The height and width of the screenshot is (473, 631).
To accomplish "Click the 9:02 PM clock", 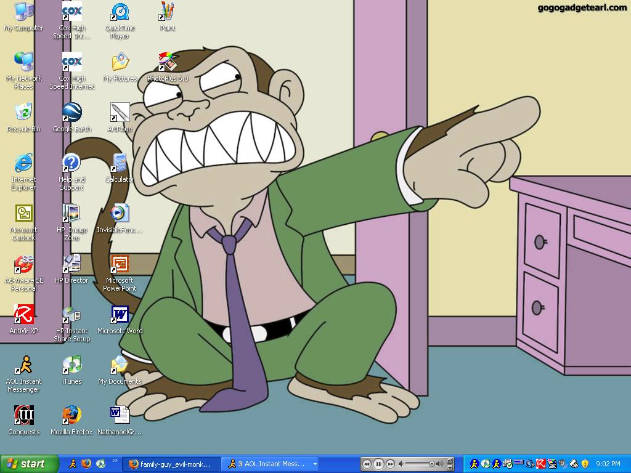I will [608, 464].
